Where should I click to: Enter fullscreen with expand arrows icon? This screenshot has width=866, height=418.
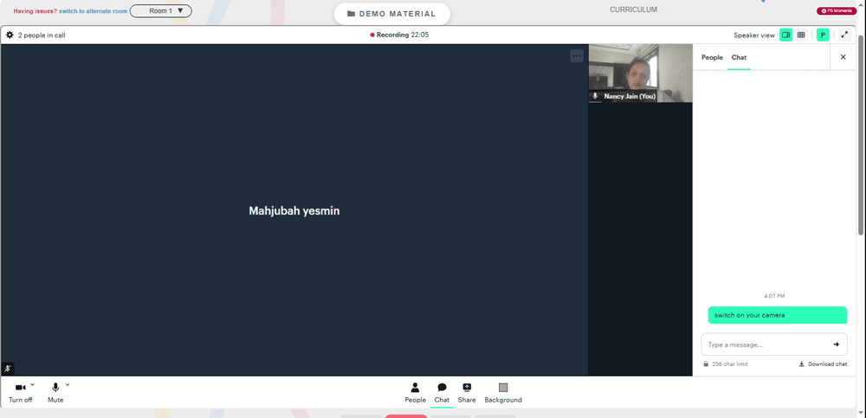click(843, 35)
